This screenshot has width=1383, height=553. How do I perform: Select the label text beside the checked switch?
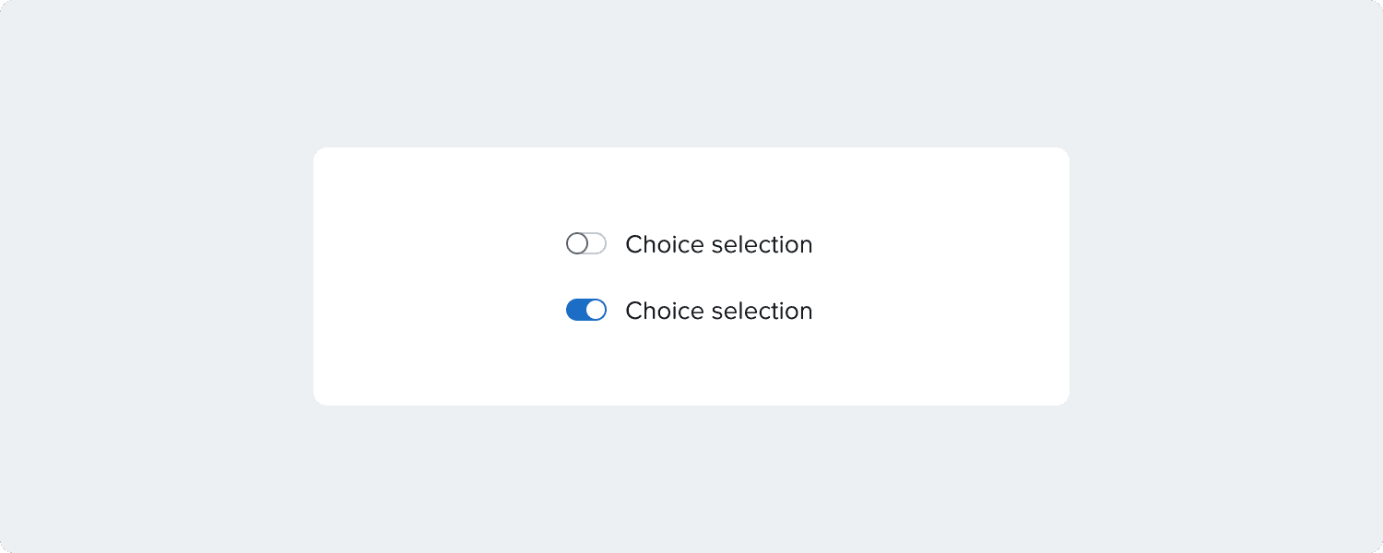(x=718, y=311)
